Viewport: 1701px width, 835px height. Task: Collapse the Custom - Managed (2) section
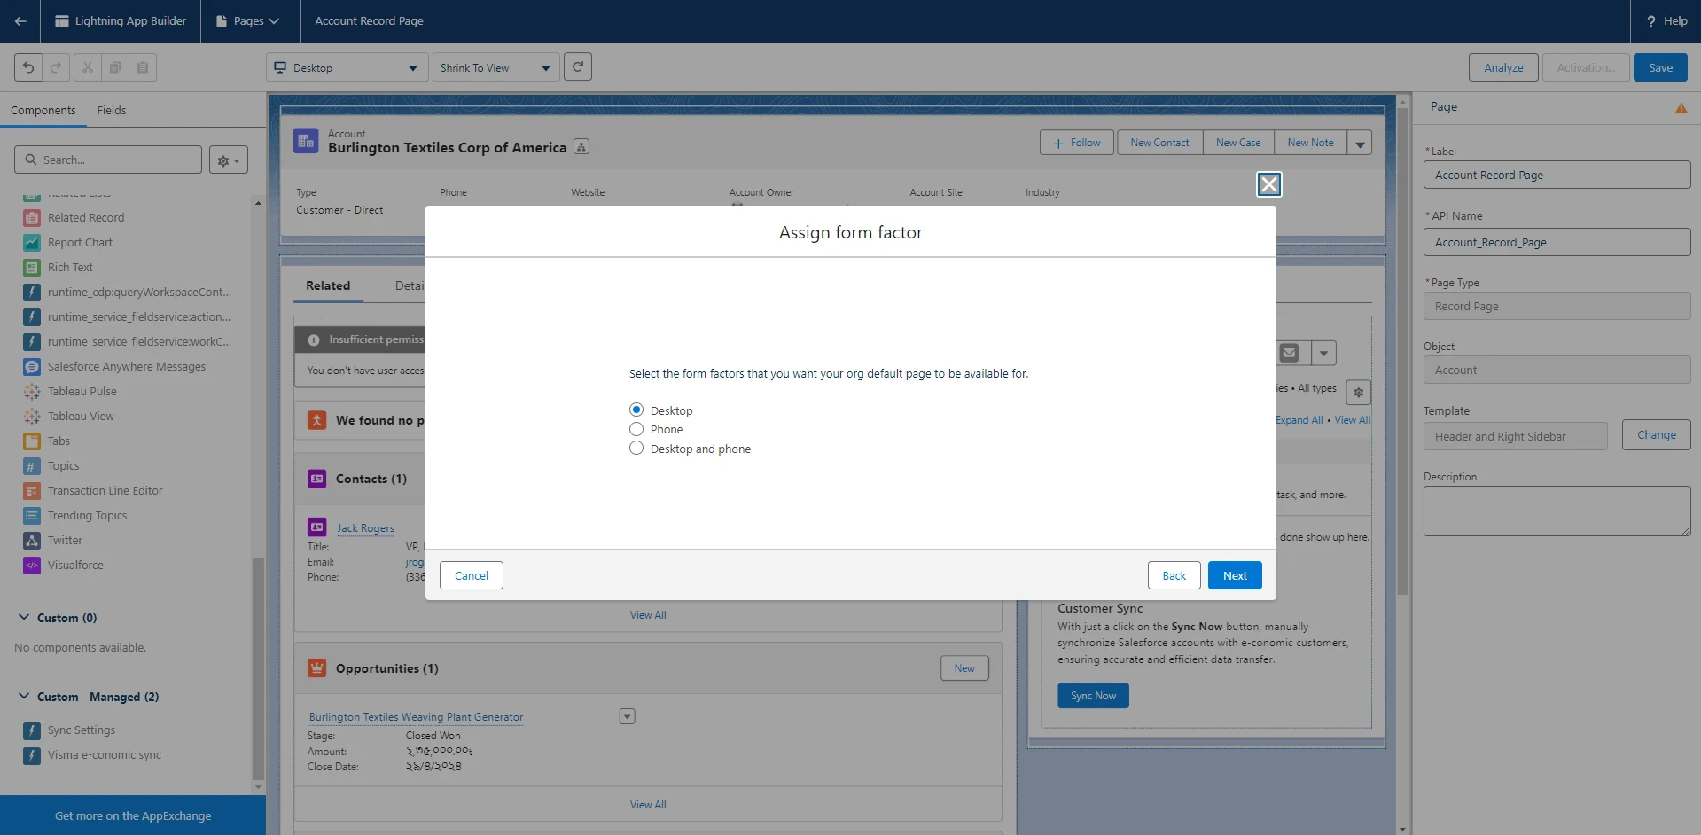24,697
